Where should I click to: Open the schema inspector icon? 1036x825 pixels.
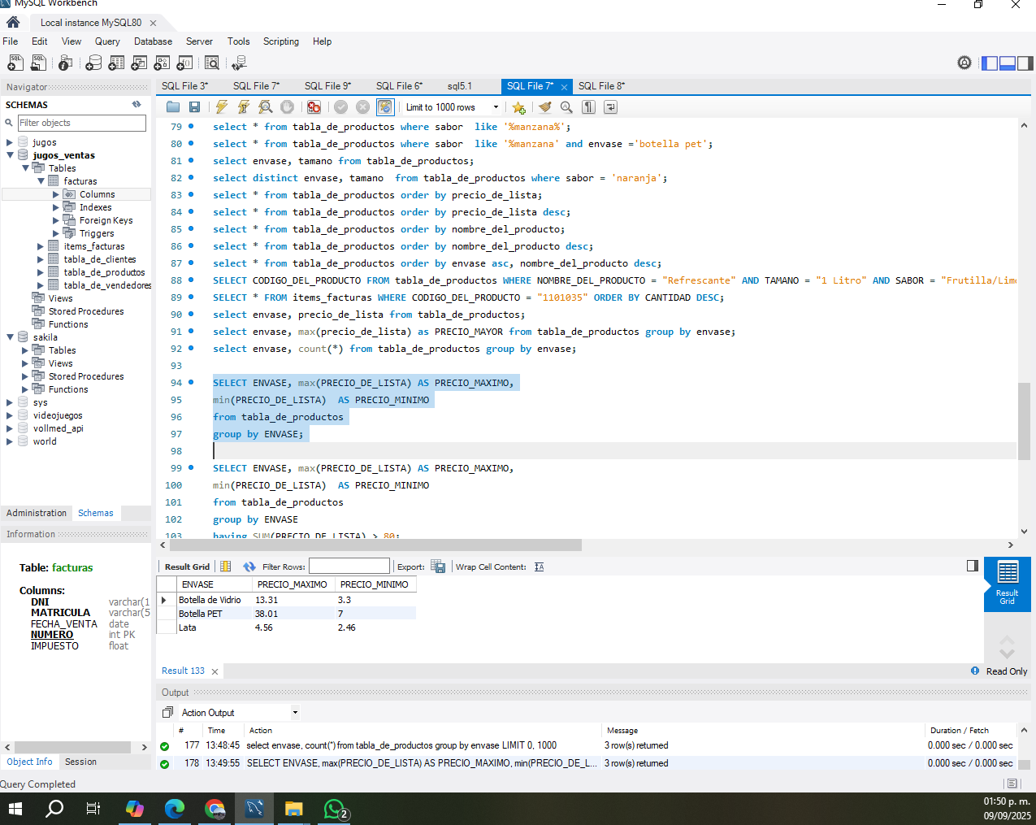66,63
